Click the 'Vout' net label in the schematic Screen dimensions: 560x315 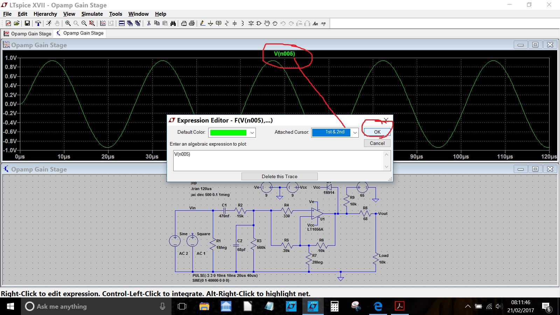383,213
